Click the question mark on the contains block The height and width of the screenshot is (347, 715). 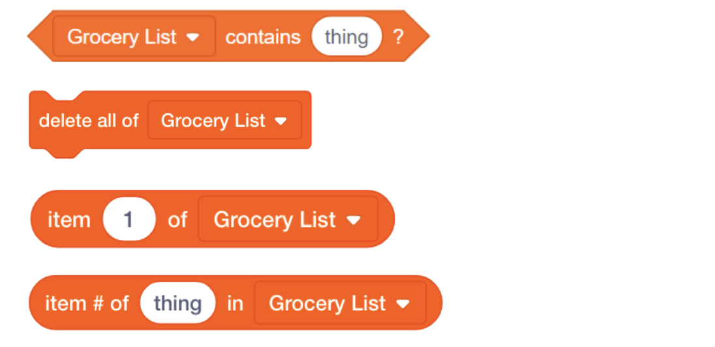click(x=398, y=37)
